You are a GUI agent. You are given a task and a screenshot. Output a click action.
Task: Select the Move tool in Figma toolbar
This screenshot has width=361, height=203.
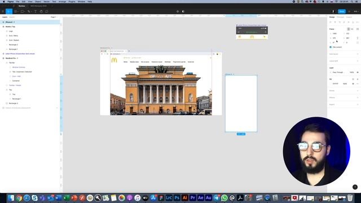9,11
